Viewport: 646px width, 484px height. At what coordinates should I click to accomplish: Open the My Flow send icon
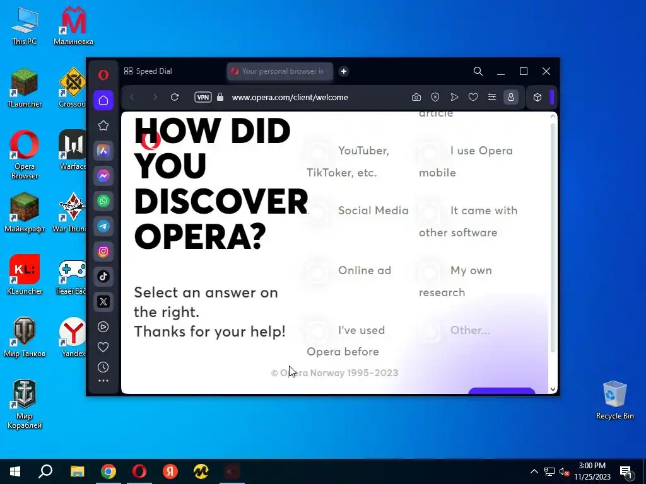coord(454,97)
